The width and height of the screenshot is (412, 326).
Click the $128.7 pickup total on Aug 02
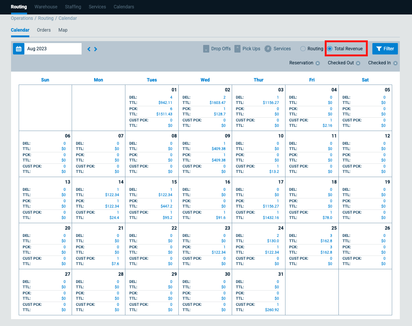220,114
